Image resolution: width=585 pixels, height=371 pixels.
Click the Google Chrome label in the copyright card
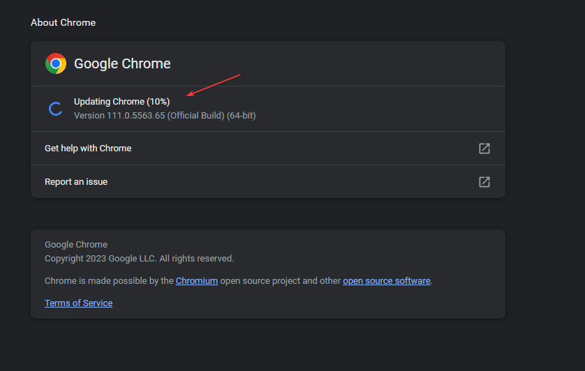point(76,245)
